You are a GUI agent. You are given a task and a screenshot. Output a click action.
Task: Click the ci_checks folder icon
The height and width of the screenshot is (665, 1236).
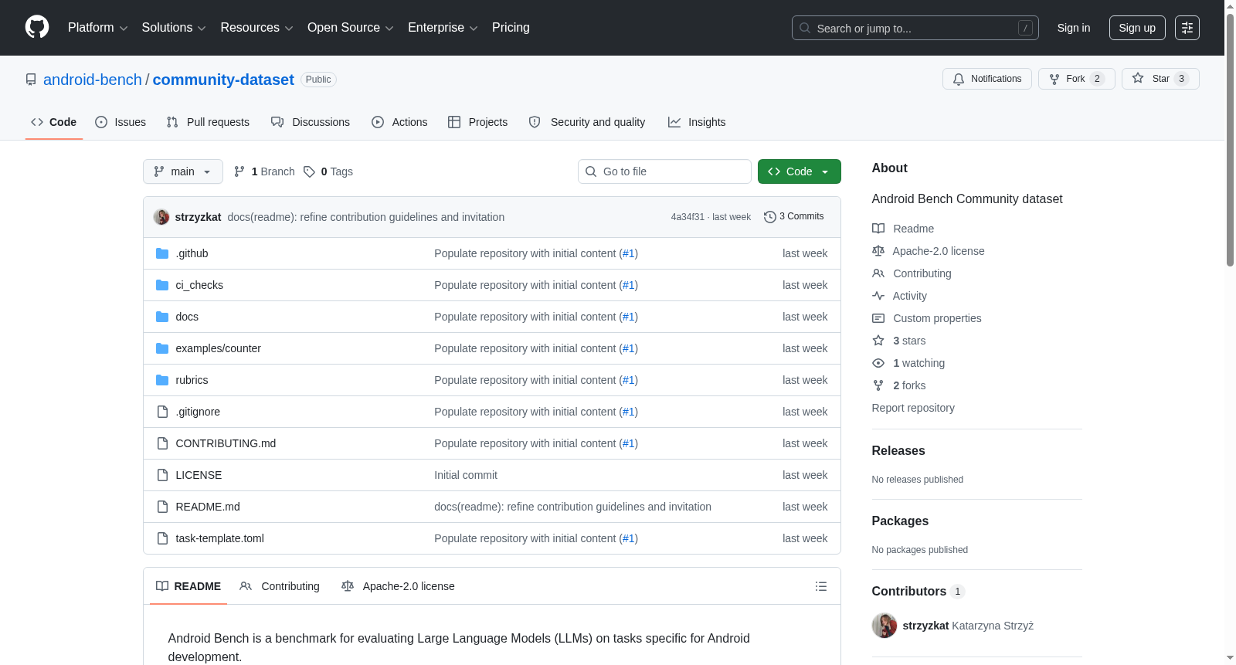(x=162, y=285)
